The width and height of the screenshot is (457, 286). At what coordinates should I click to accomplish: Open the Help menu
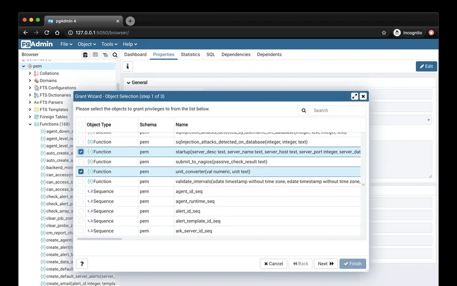point(130,44)
